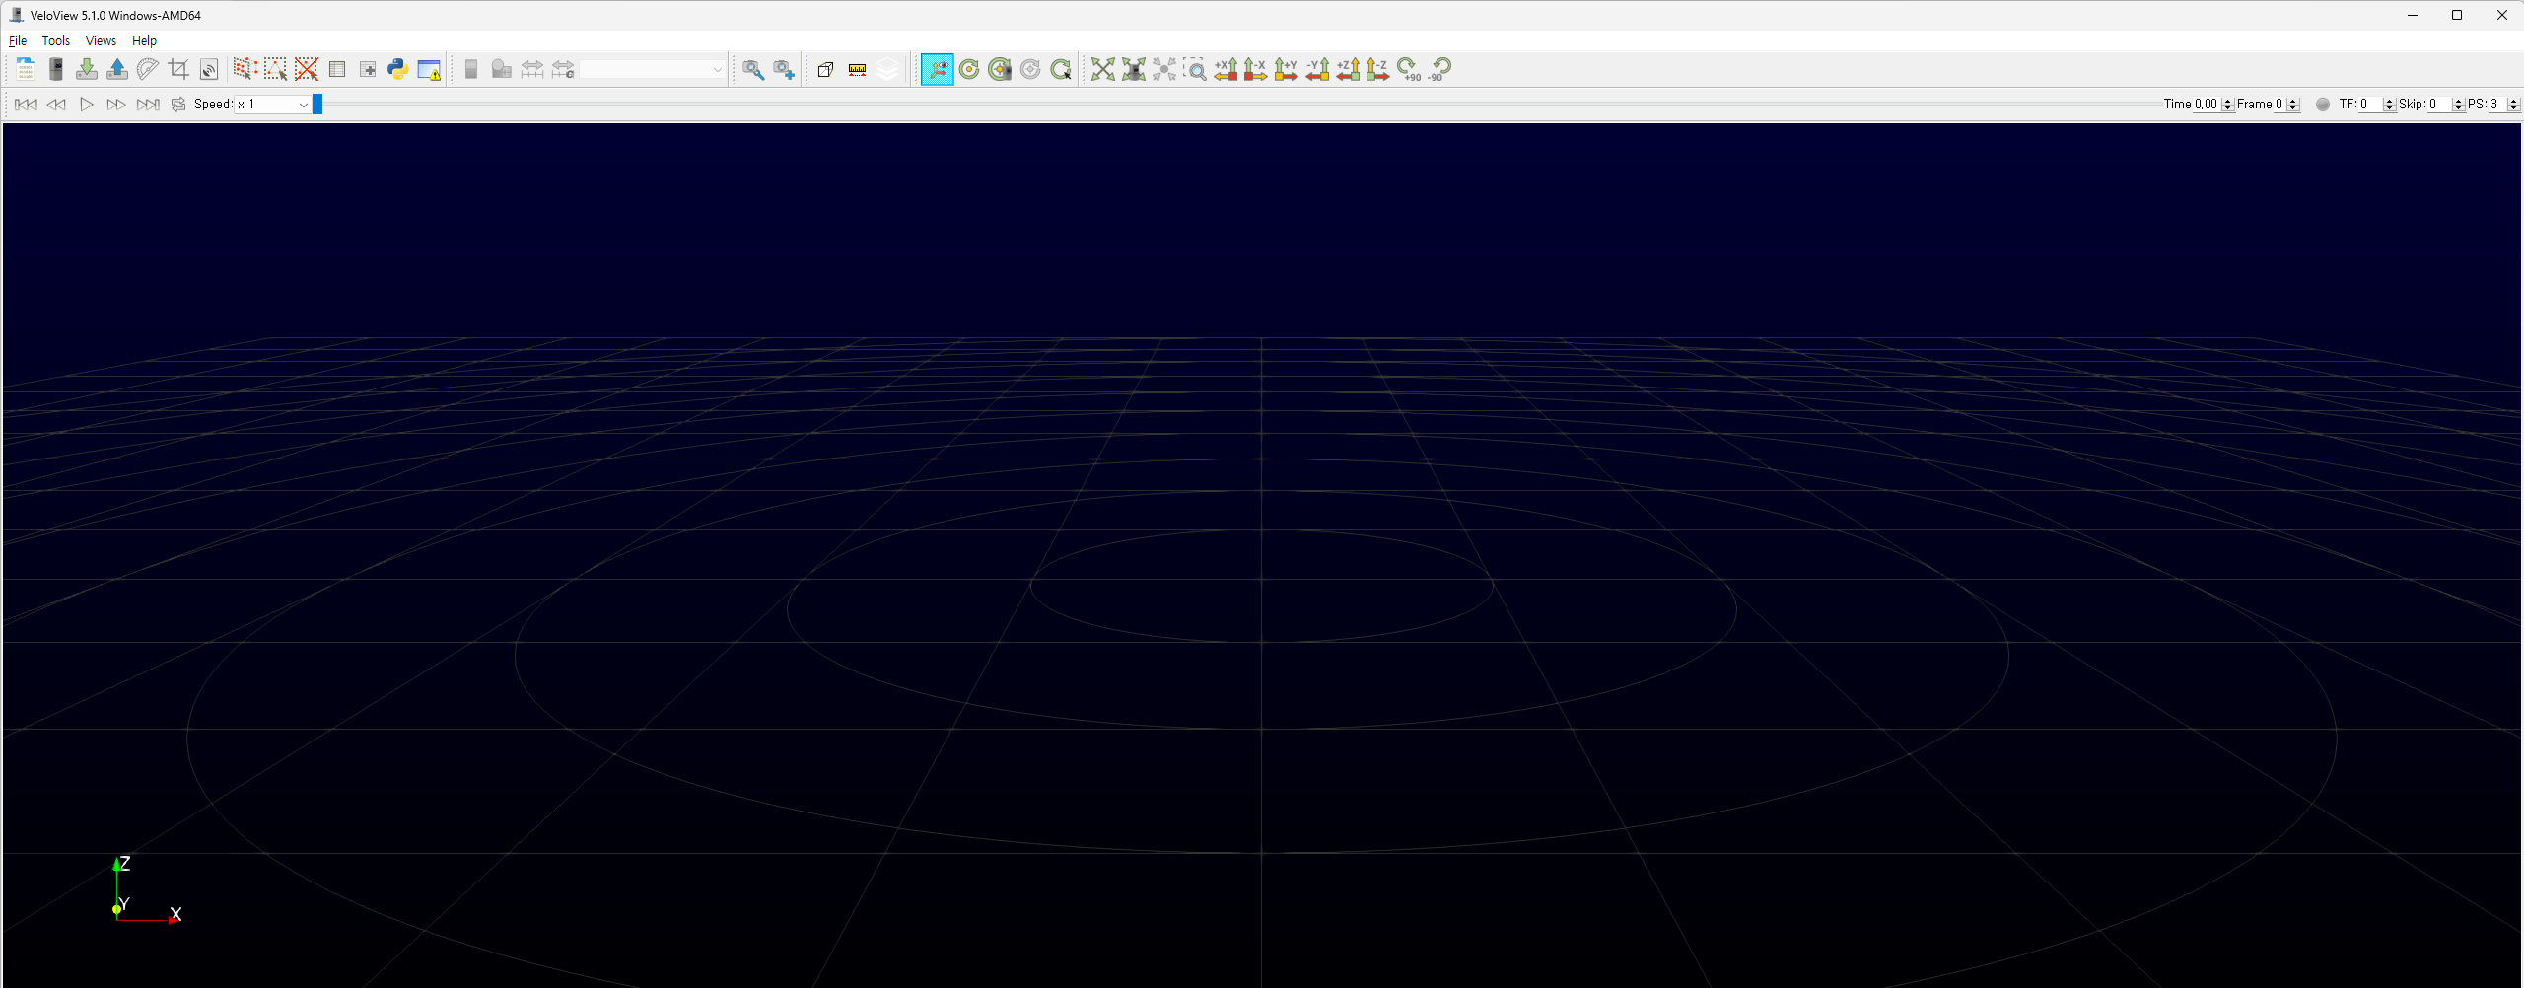Viewport: 2524px width, 988px height.
Task: Click the Time value field
Action: point(2207,105)
